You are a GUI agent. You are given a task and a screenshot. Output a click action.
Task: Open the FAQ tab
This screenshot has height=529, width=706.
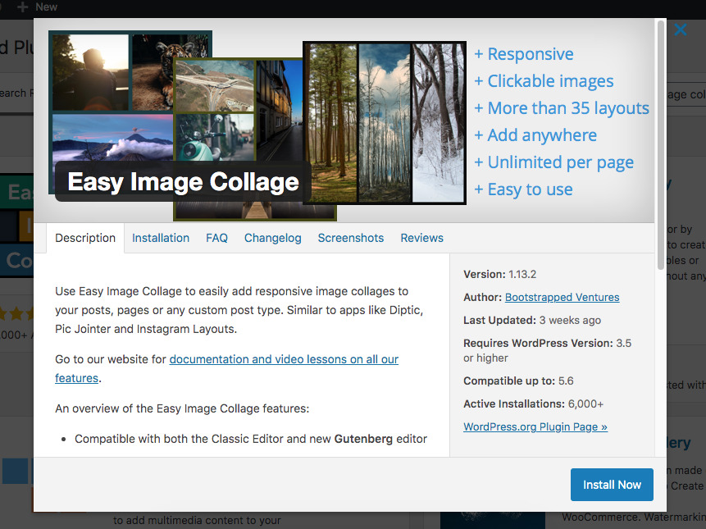pyautogui.click(x=216, y=238)
